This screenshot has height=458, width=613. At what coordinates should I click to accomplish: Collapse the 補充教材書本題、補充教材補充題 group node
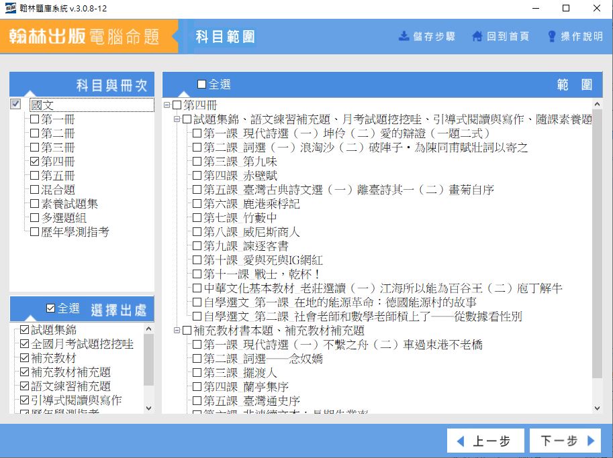click(177, 331)
